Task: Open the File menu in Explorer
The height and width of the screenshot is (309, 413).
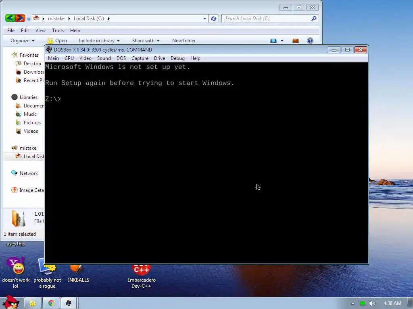Action: [x=11, y=31]
